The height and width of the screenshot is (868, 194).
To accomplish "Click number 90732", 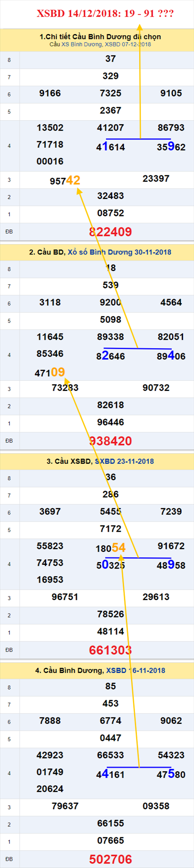I will (x=156, y=388).
